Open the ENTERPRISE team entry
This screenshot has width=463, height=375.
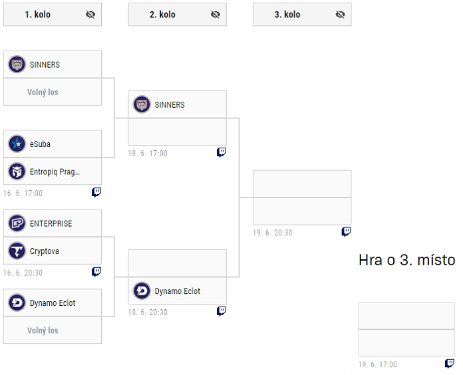(x=53, y=223)
